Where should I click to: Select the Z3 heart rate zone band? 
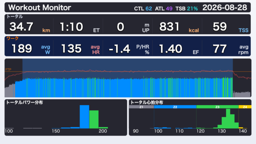click(x=217, y=107)
